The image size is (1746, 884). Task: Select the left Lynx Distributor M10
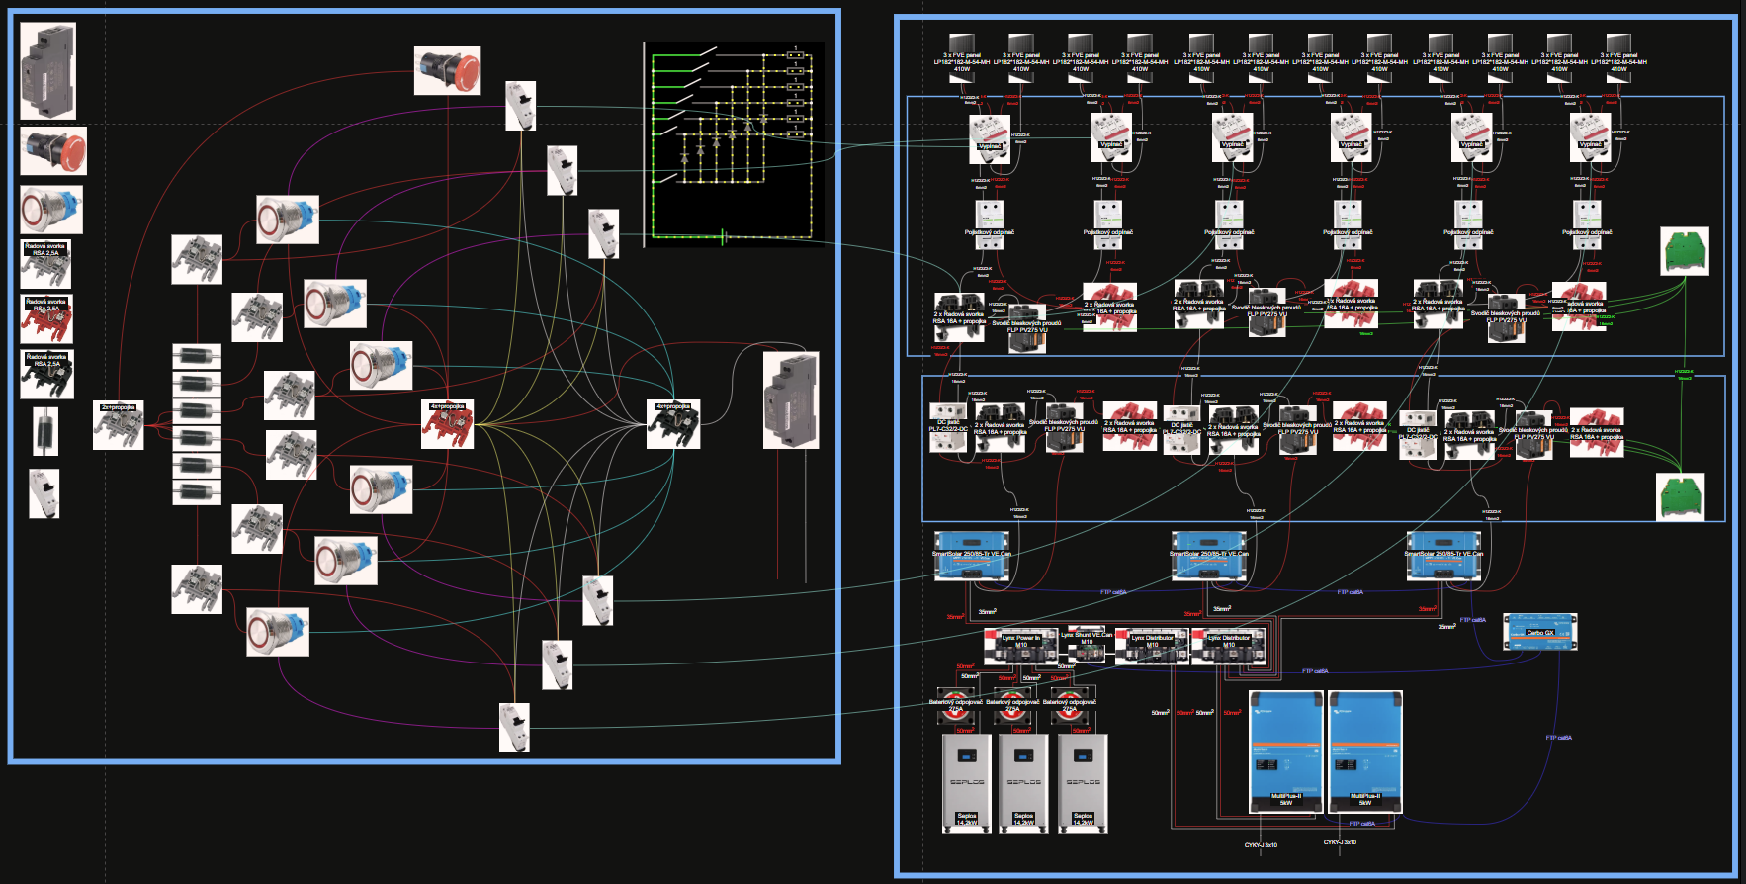[1153, 645]
